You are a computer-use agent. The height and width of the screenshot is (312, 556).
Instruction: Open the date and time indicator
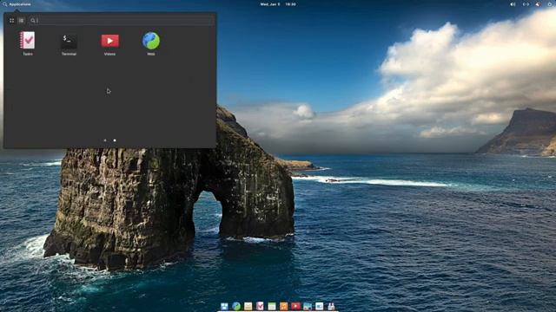pos(278,4)
